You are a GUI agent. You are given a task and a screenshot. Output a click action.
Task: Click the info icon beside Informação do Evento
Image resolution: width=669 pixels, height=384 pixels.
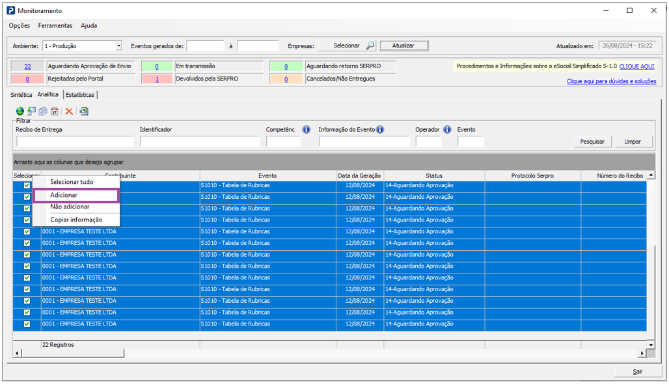(380, 129)
